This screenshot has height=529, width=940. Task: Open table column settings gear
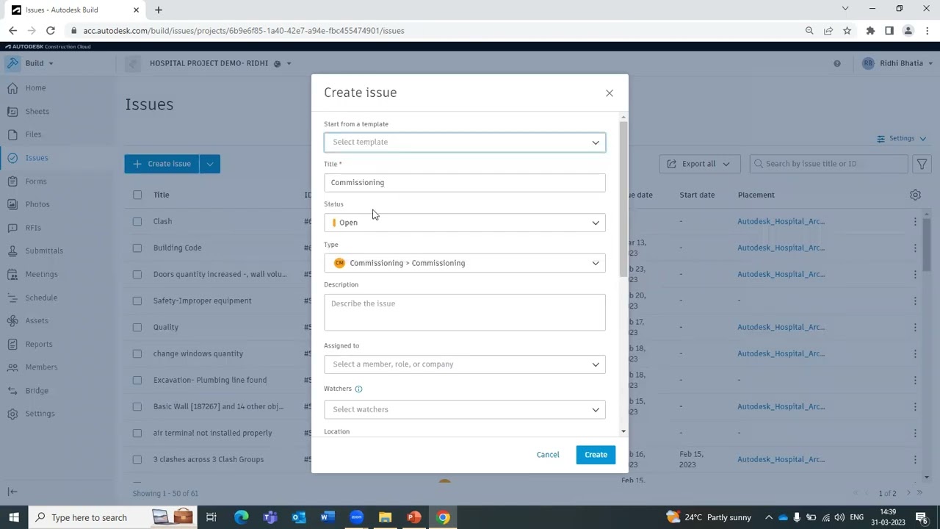click(915, 195)
